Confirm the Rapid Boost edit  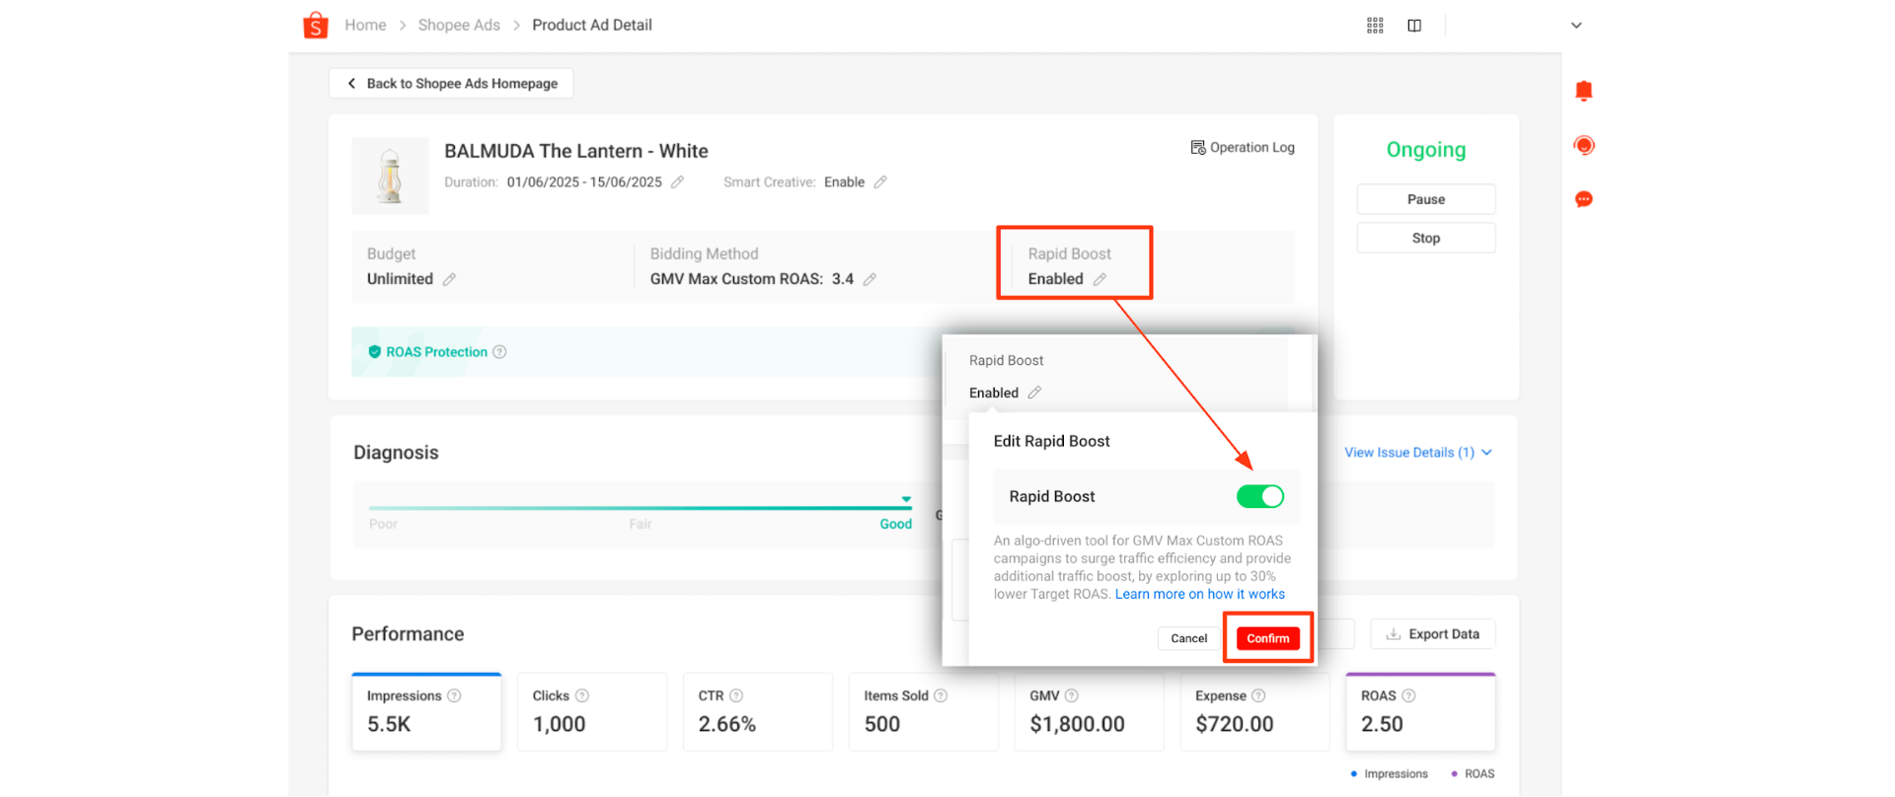point(1267,638)
